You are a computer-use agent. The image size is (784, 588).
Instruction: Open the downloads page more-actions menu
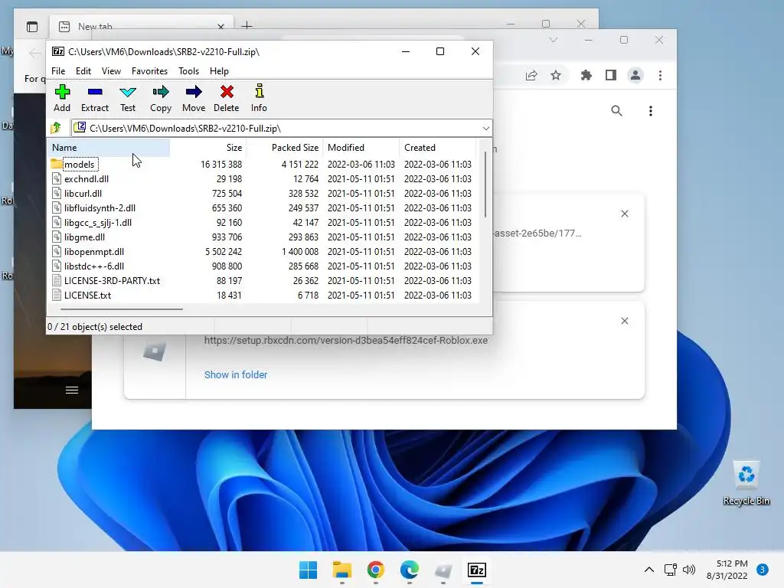pos(650,111)
